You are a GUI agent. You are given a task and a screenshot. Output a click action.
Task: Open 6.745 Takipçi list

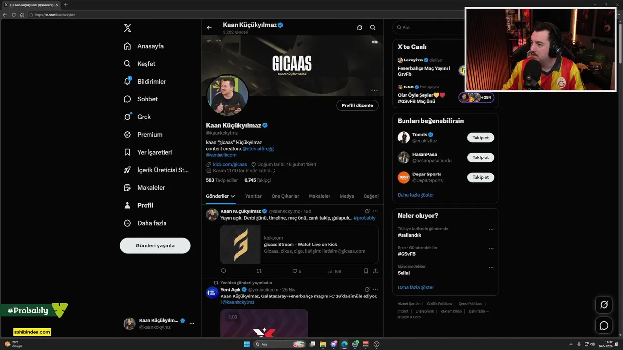(x=257, y=180)
